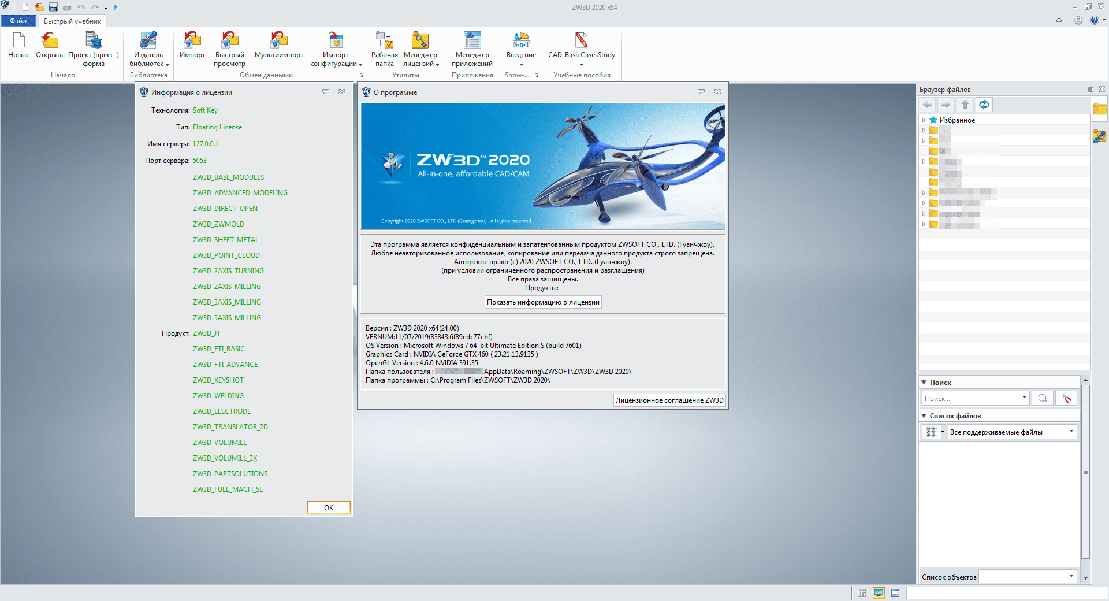Go back in file browser

[x=927, y=105]
